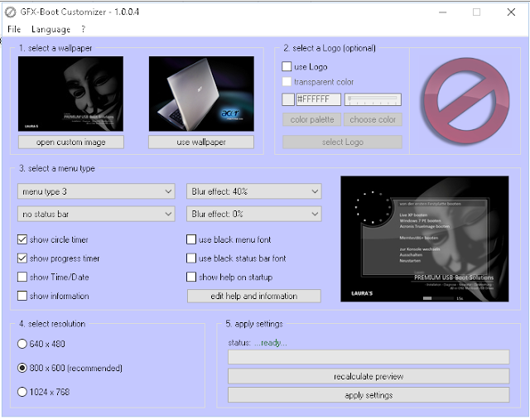This screenshot has height=420, width=530.
Task: Open the Language menu
Action: point(51,30)
